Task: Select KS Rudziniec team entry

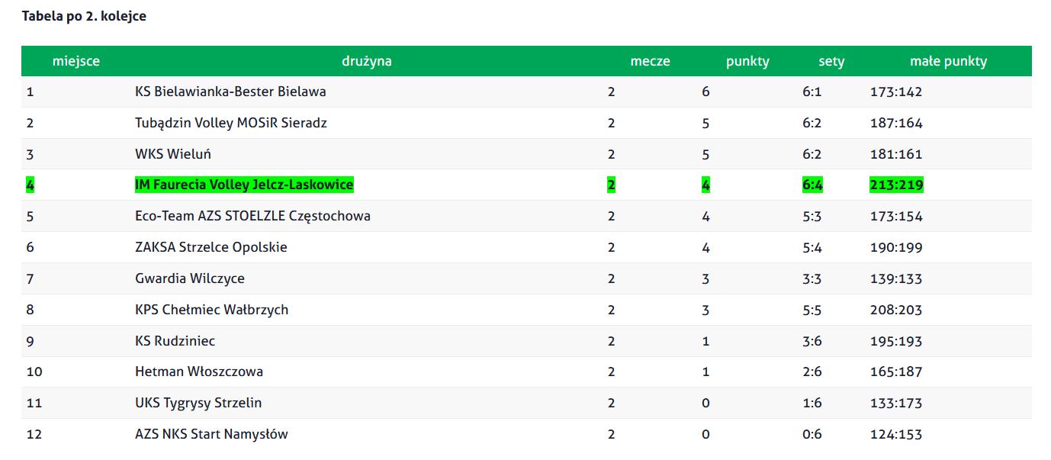Action: pyautogui.click(x=180, y=341)
